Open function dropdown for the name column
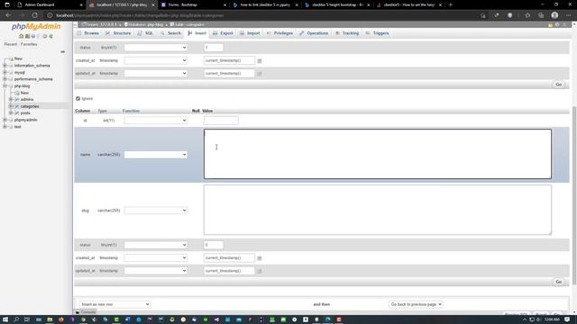The height and width of the screenshot is (324, 577). (155, 155)
